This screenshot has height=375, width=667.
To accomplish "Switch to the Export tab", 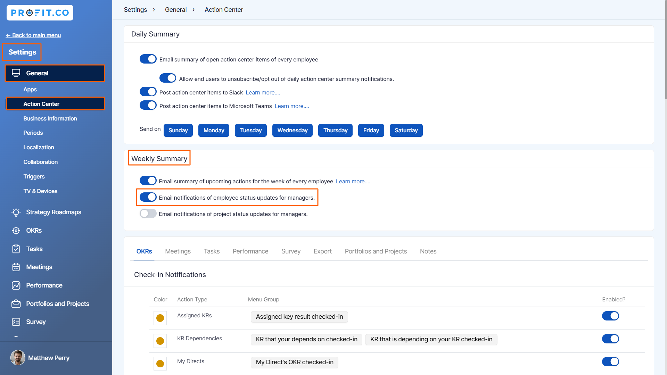I will [x=322, y=251].
